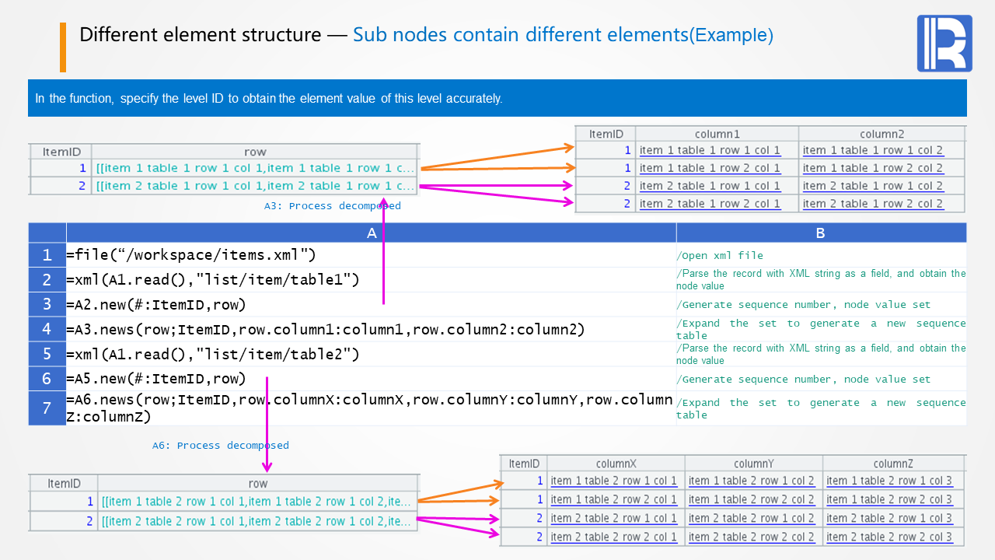
Task: Click the "item 1 table 2 row 2 col 2" link
Action: [x=751, y=499]
